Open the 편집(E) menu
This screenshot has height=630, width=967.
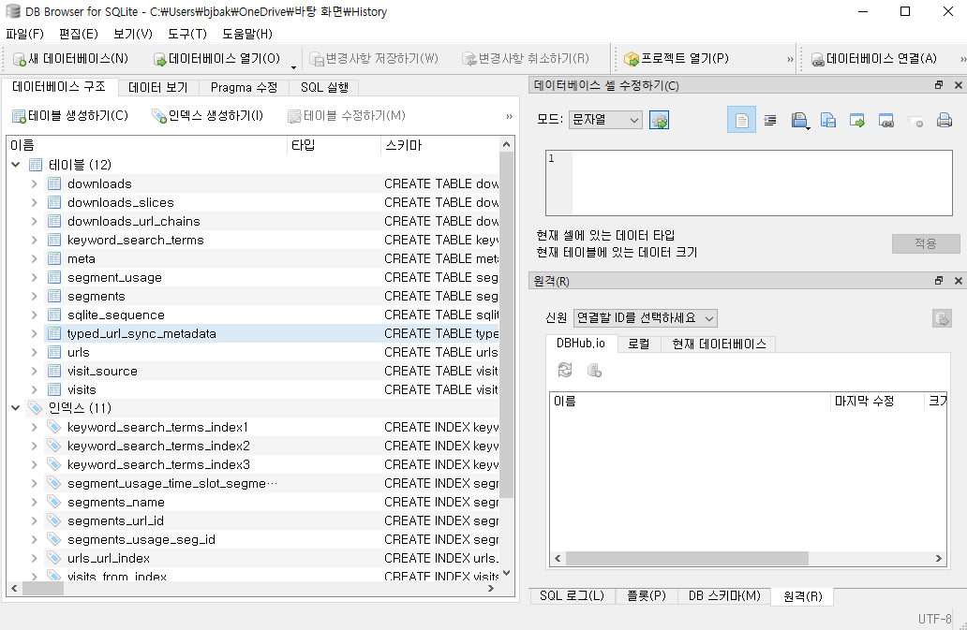coord(79,34)
